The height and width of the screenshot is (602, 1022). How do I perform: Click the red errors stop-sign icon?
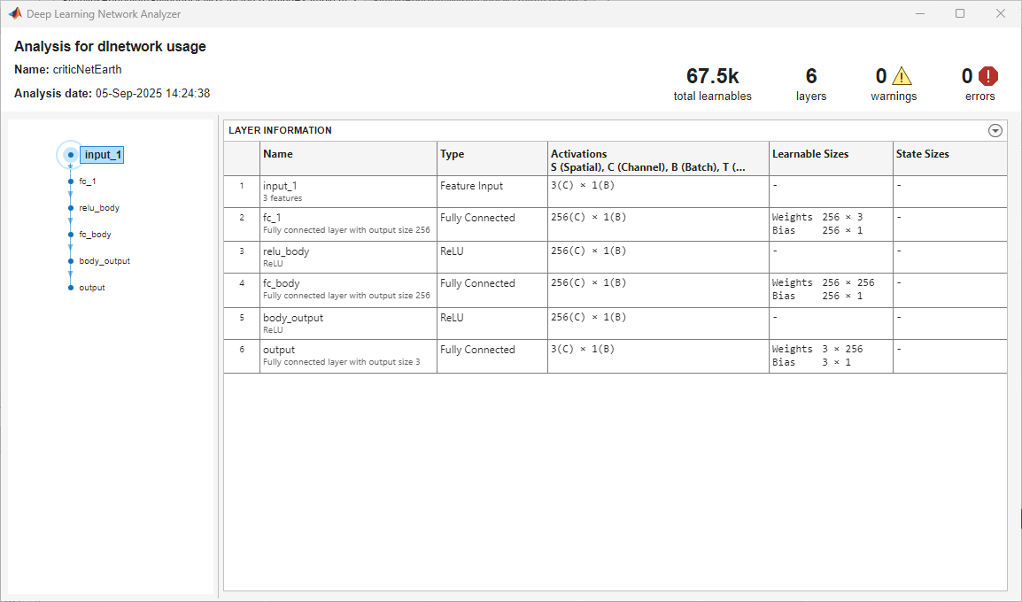click(988, 76)
